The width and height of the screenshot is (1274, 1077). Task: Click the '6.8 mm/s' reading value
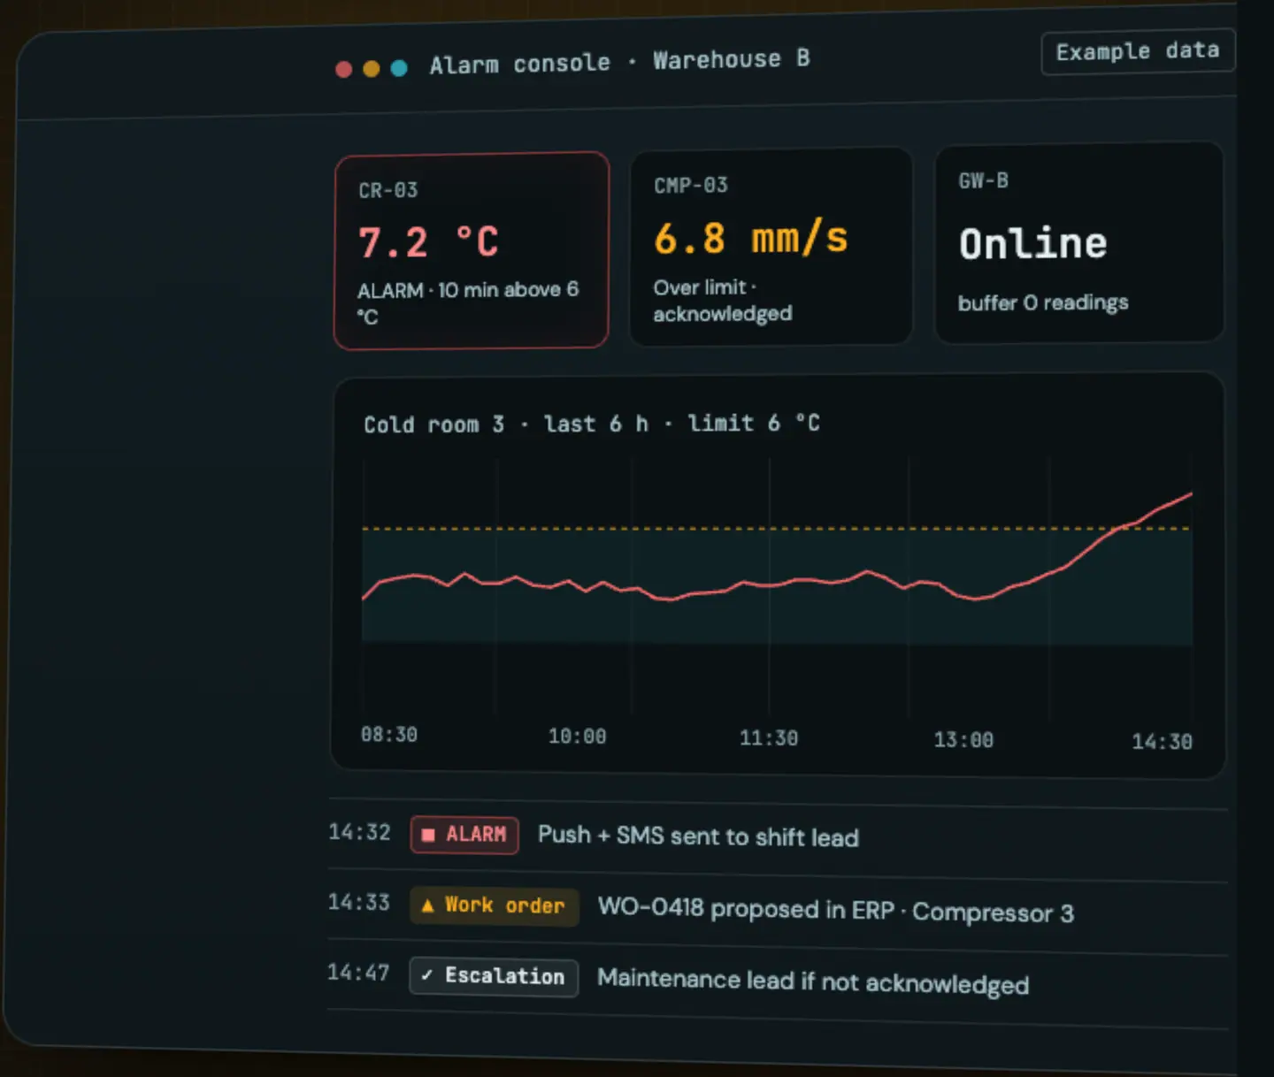coord(751,239)
